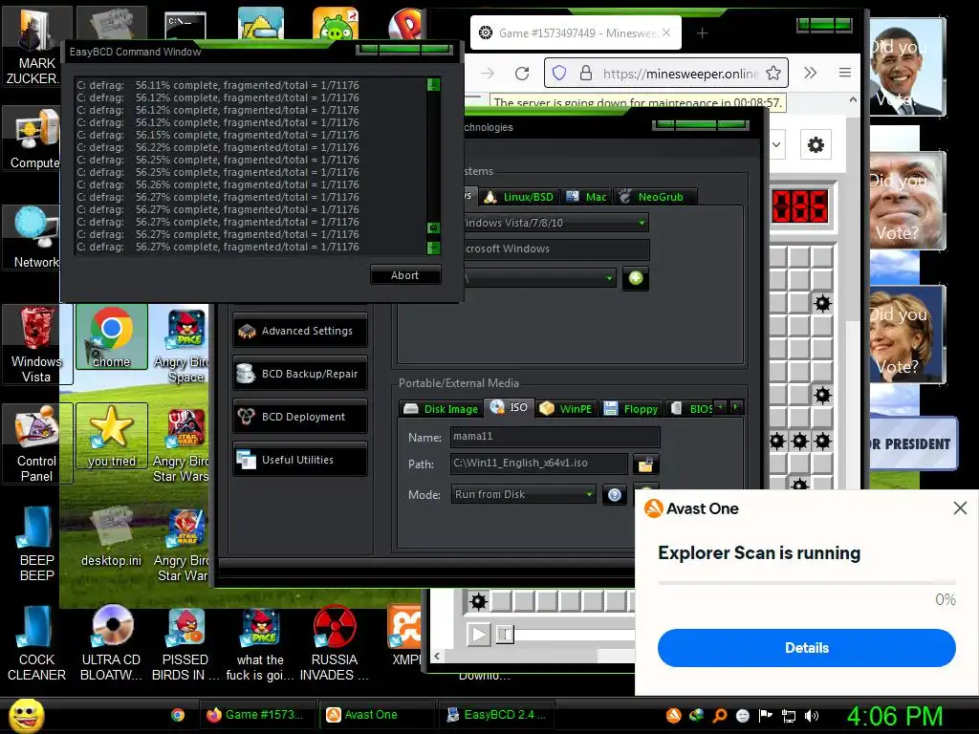Switch to the Avast One taskbar button
This screenshot has height=734, width=979.
tap(377, 715)
